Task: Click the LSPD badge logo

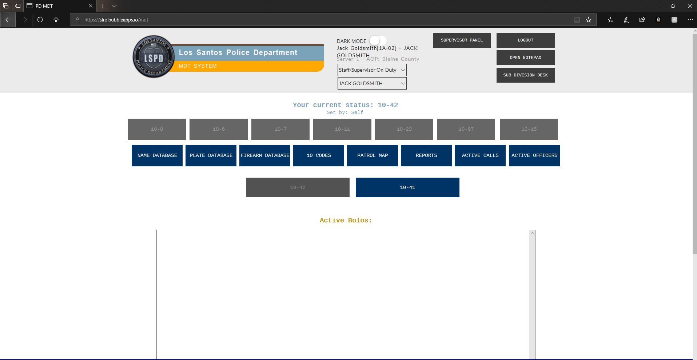Action: tap(154, 57)
